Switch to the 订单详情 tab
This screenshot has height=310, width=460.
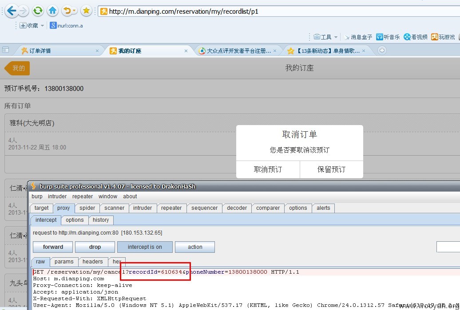coord(59,51)
